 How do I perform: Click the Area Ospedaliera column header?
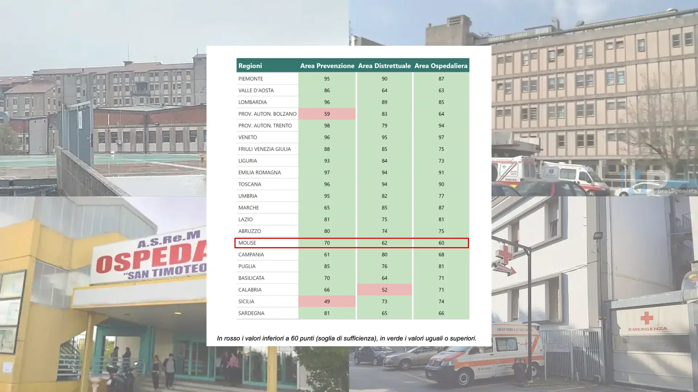click(x=441, y=66)
